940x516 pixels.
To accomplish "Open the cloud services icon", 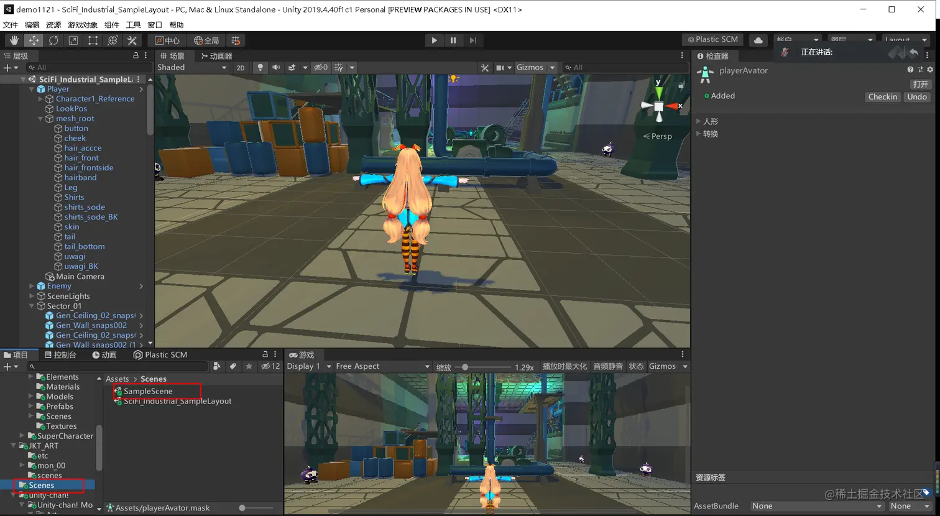I will coord(758,40).
